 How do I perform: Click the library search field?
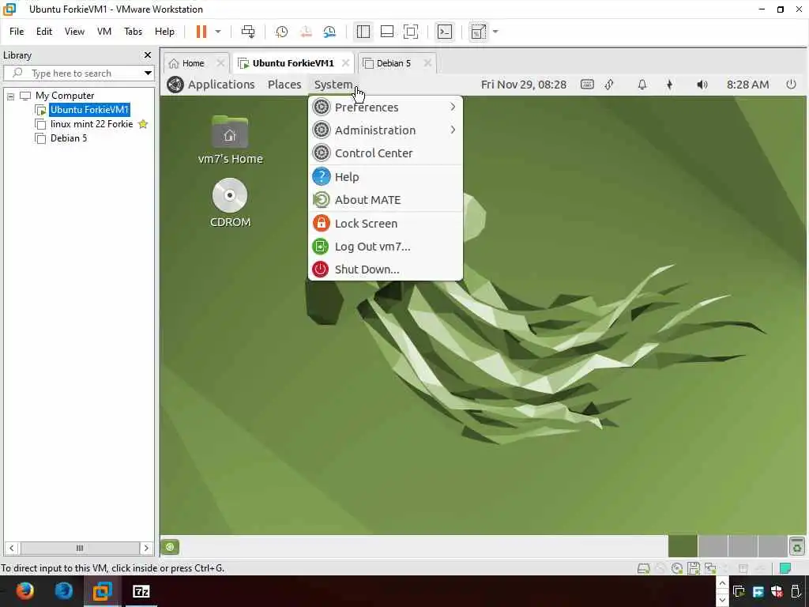coord(77,74)
